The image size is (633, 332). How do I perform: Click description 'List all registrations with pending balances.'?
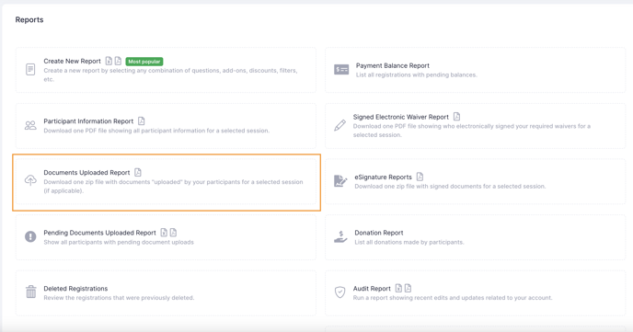[416, 75]
